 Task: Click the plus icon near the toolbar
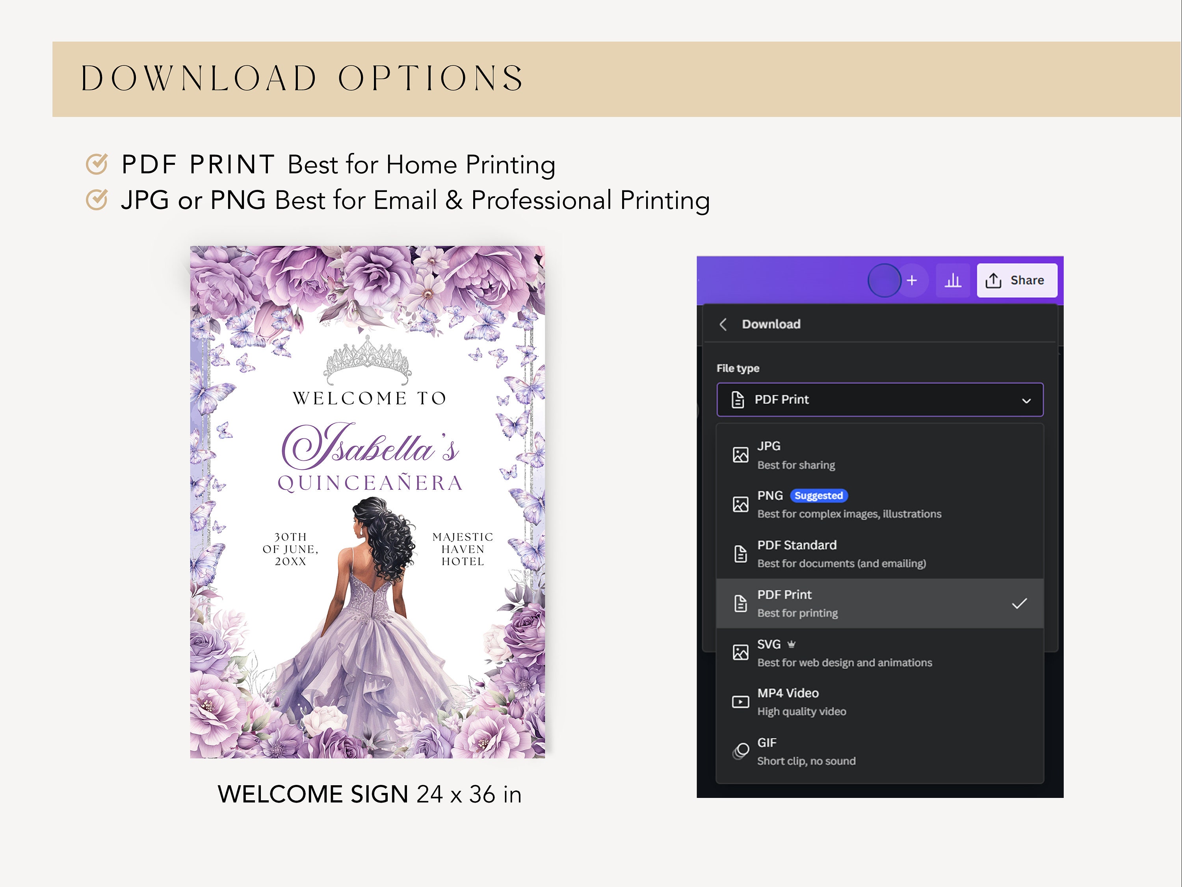[x=912, y=280]
